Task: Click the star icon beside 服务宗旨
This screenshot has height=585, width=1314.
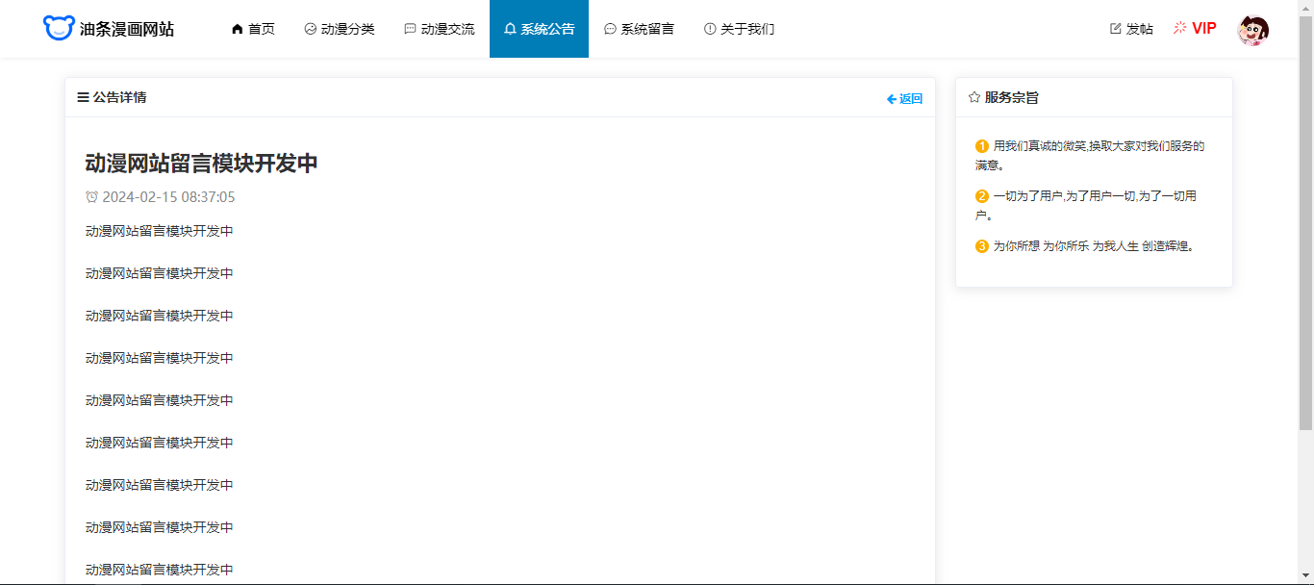Action: (974, 97)
